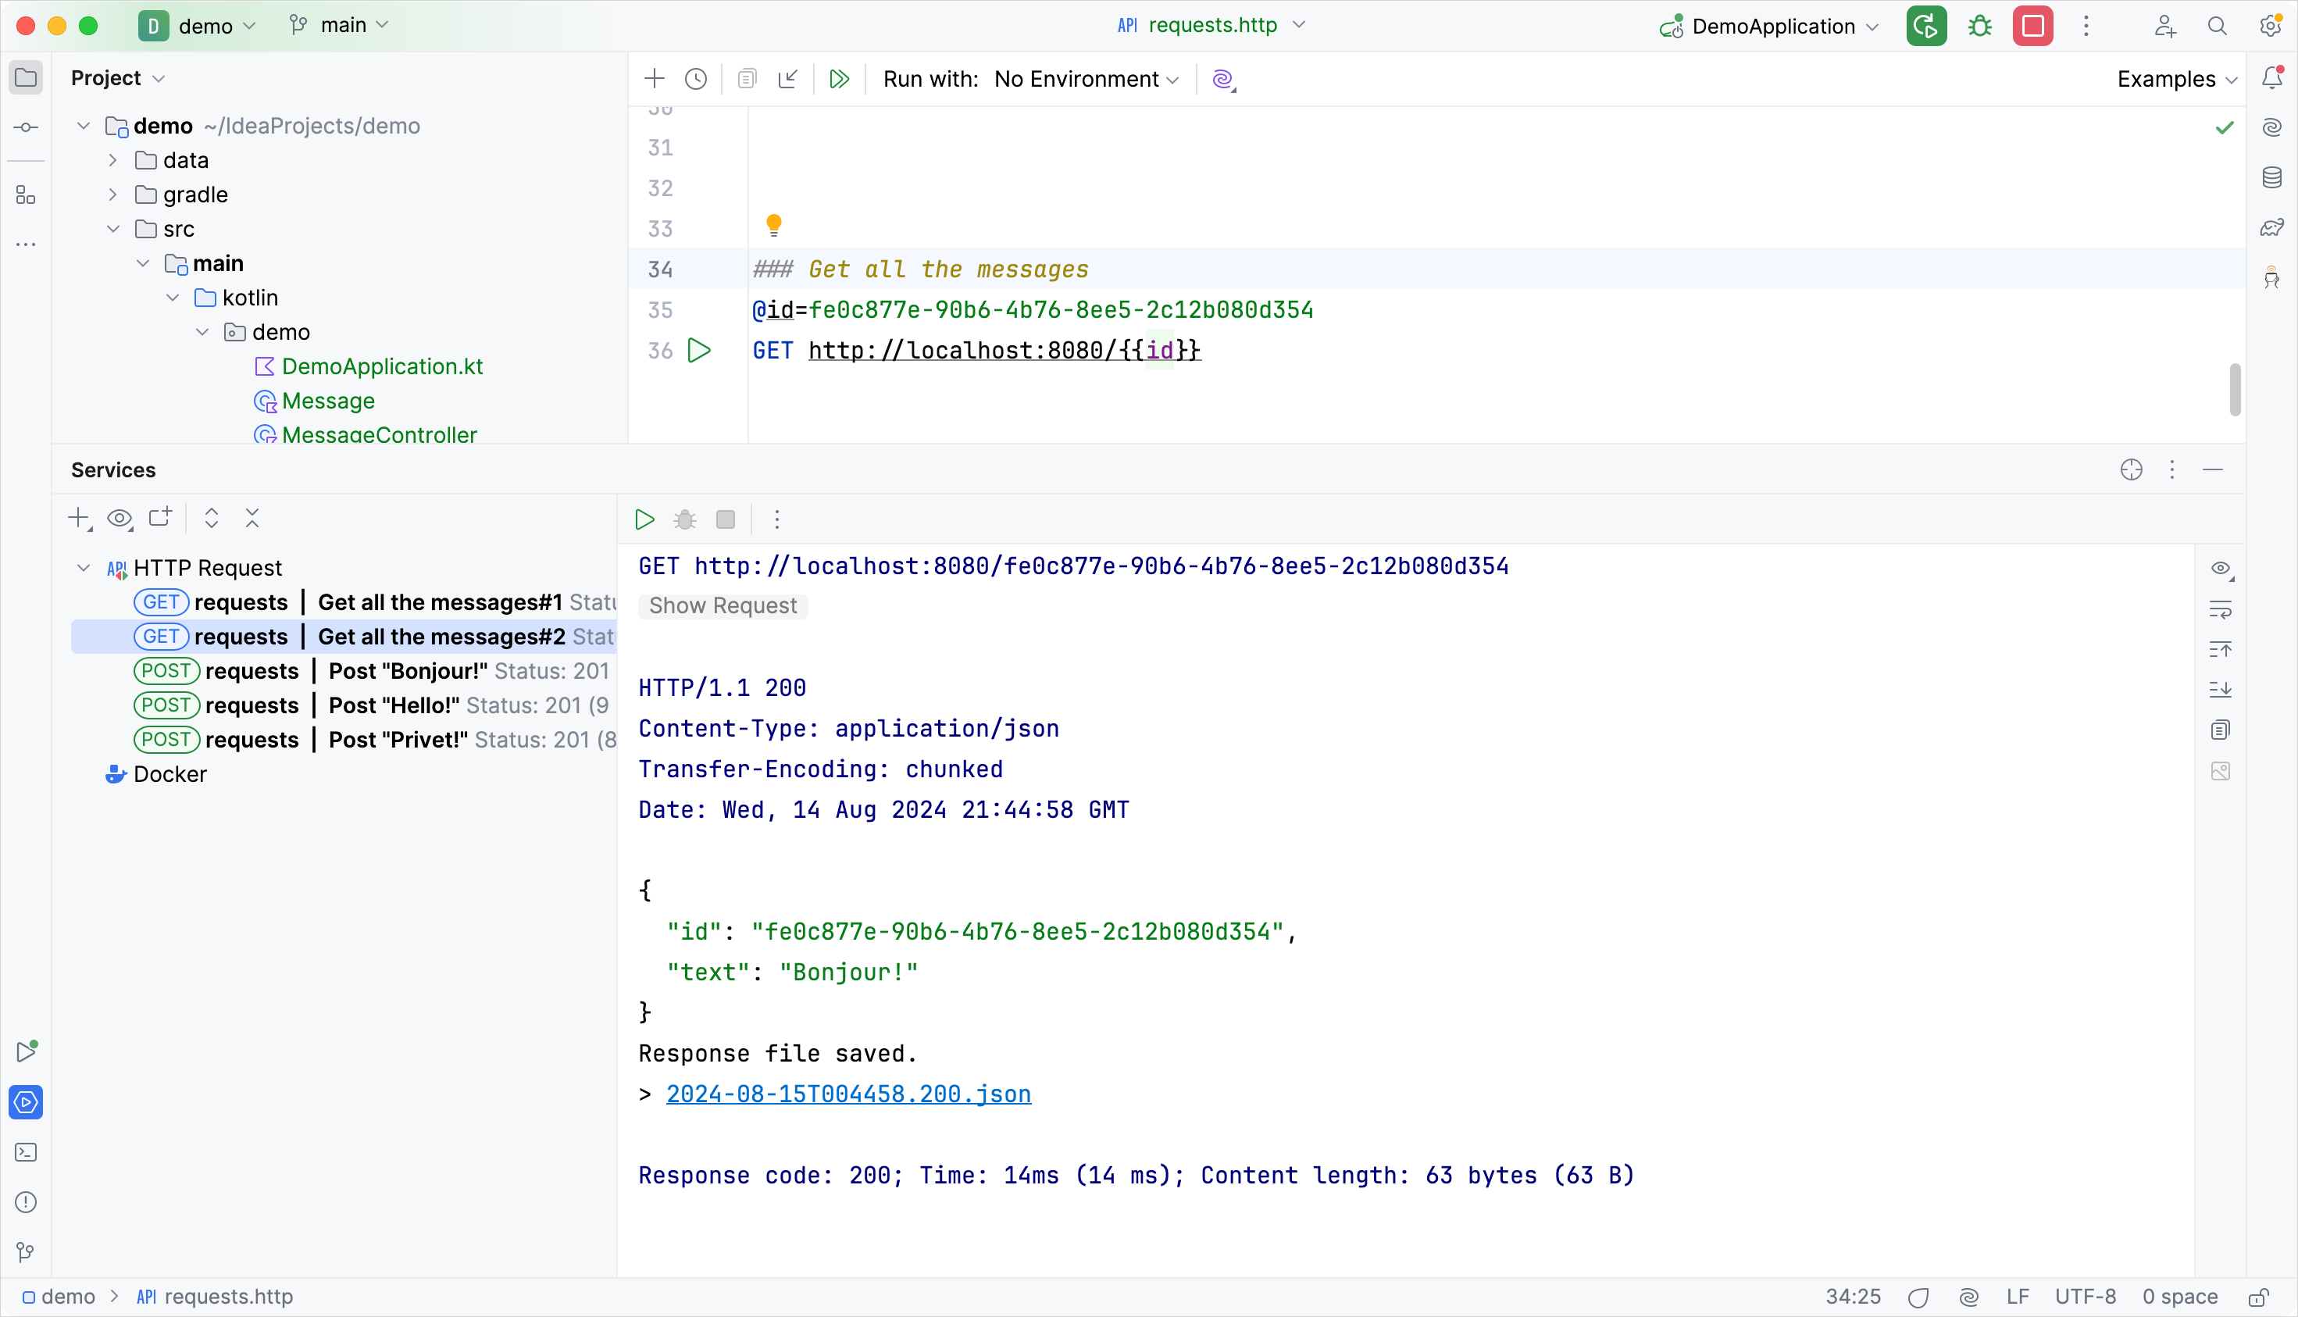Click the copy response body icon
Screen dimensions: 2298x1317
pyautogui.click(x=2220, y=730)
